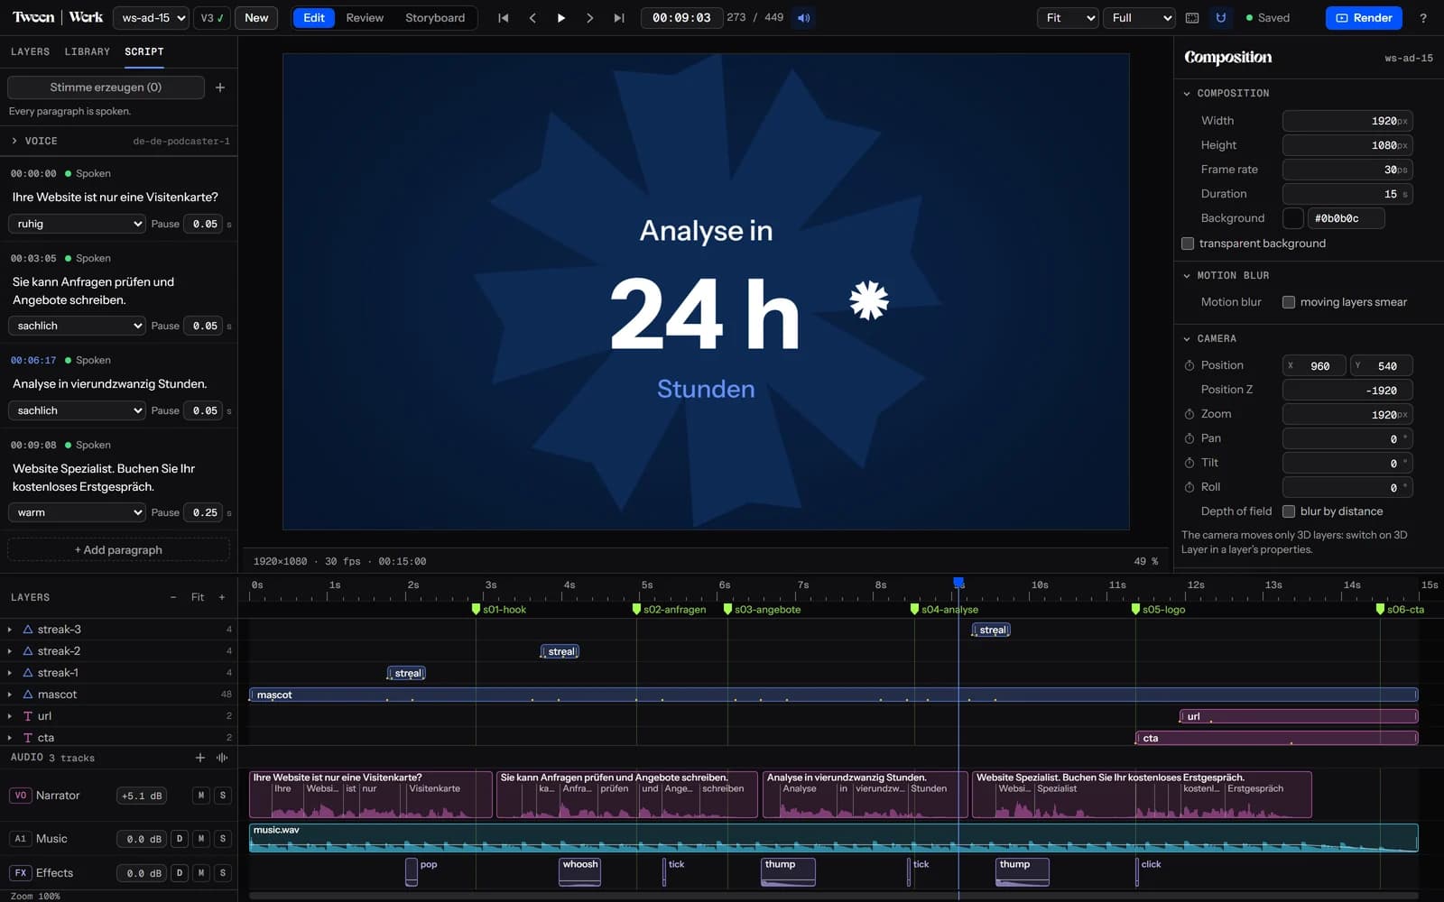
Task: Zoom in the layers timeline
Action: click(x=222, y=597)
